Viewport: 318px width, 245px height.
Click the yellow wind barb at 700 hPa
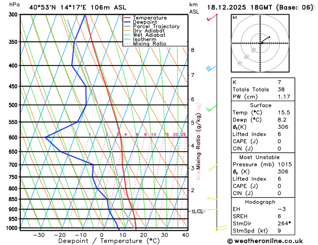[x=213, y=167]
